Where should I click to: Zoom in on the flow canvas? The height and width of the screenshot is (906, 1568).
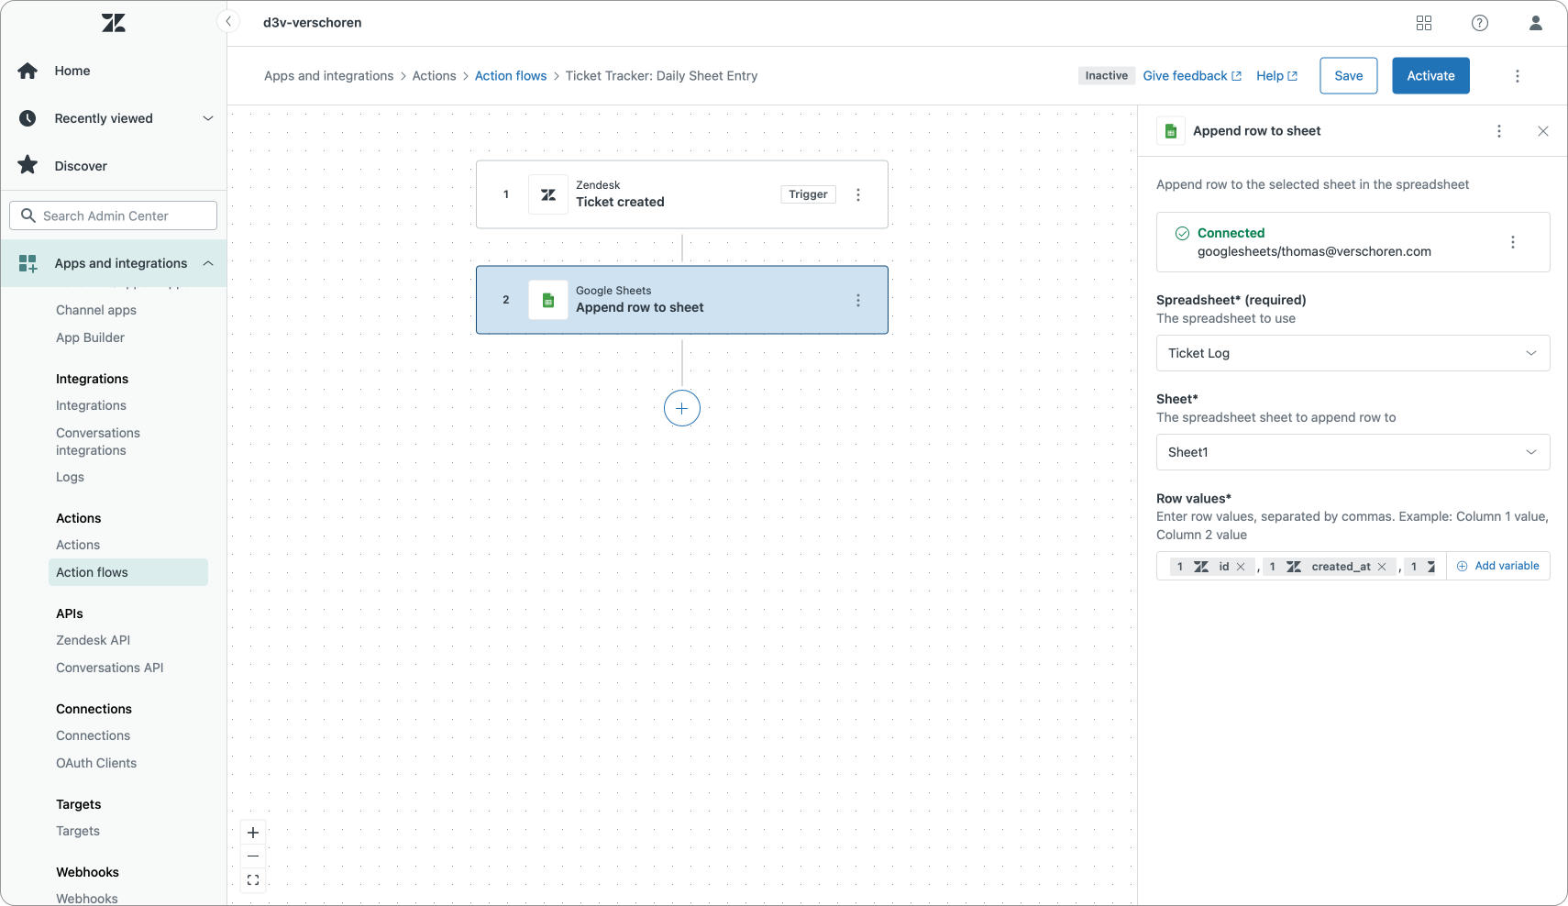click(x=253, y=833)
